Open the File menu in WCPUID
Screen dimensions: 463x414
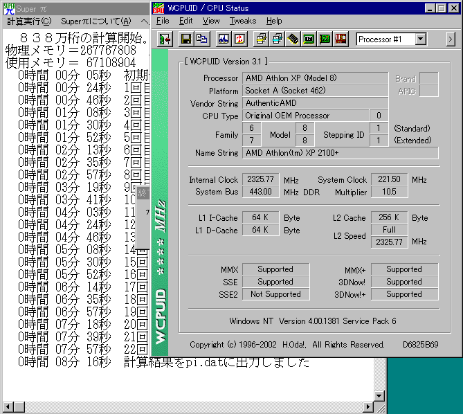click(x=163, y=21)
